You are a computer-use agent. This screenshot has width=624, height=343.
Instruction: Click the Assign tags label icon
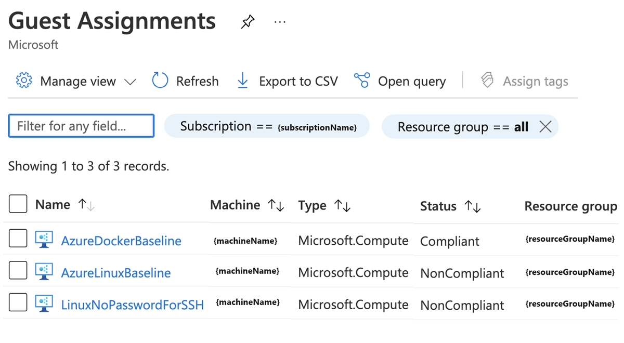[x=487, y=81]
